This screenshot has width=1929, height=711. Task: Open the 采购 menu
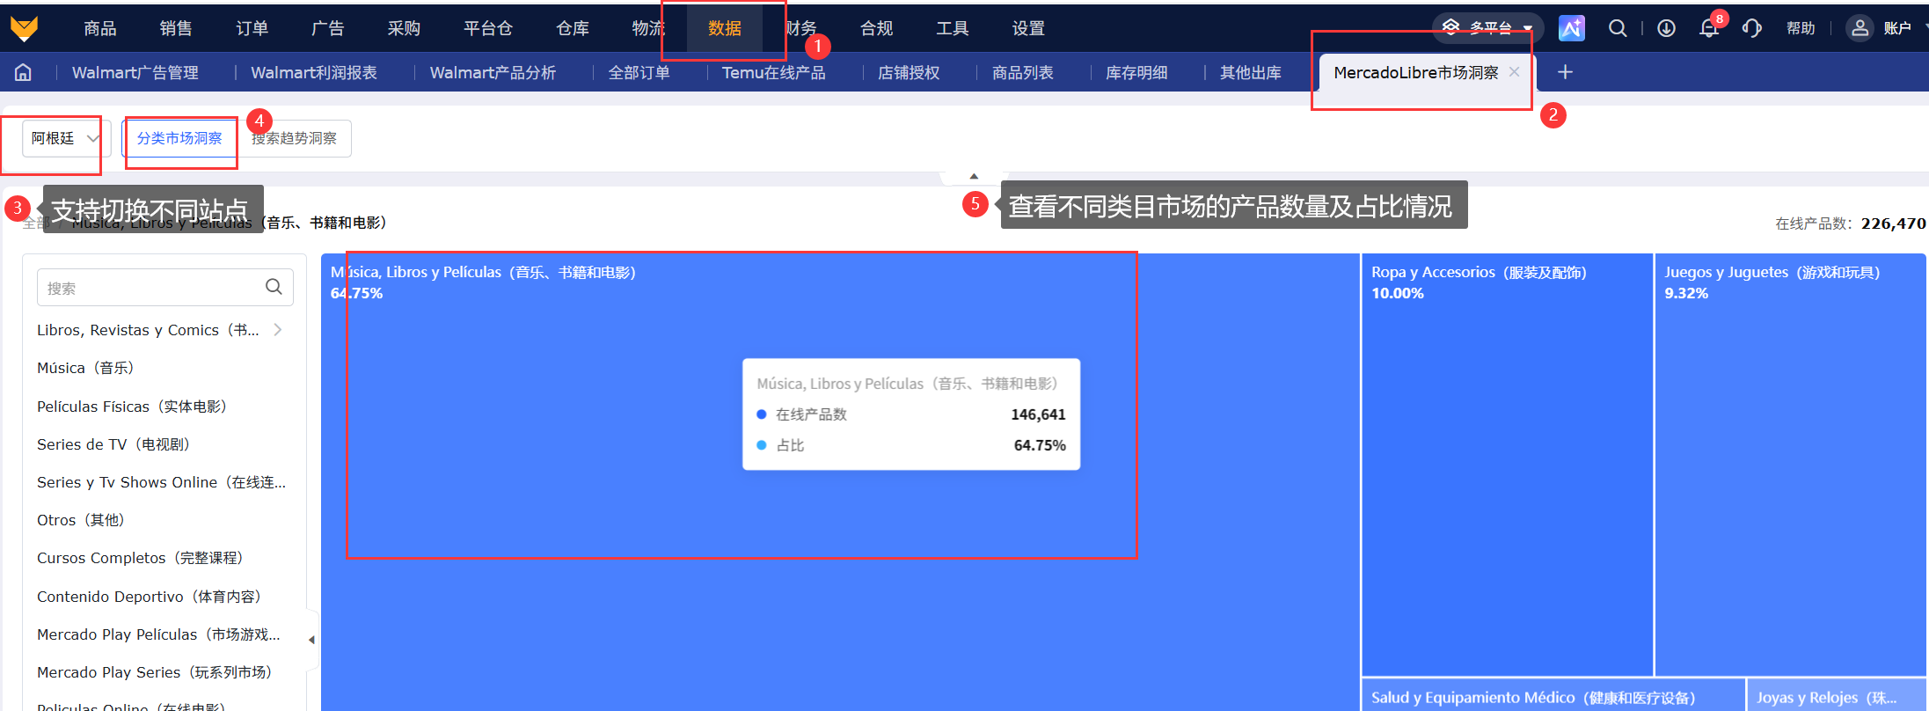(404, 28)
